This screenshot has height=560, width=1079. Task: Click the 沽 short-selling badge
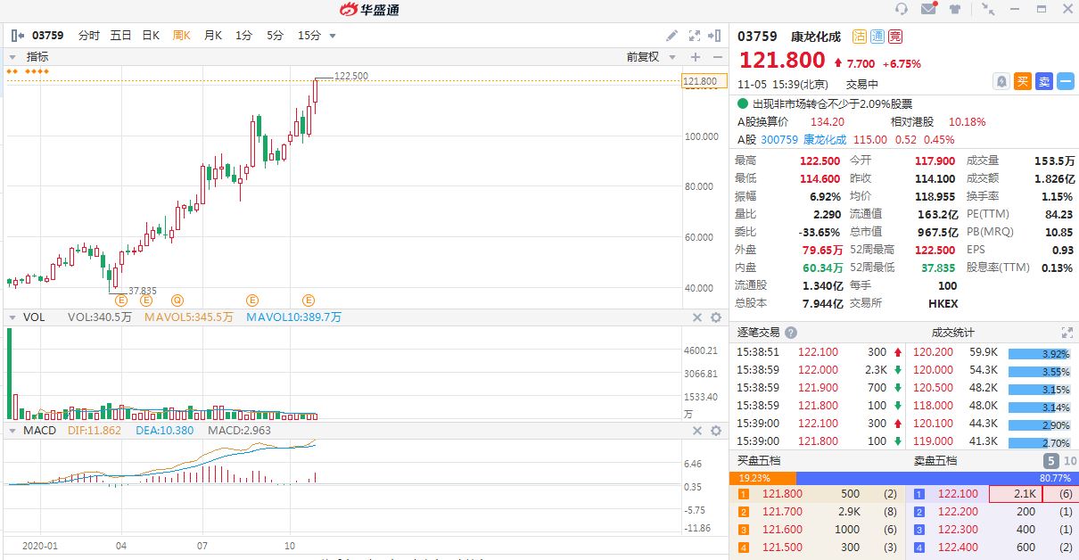[860, 37]
